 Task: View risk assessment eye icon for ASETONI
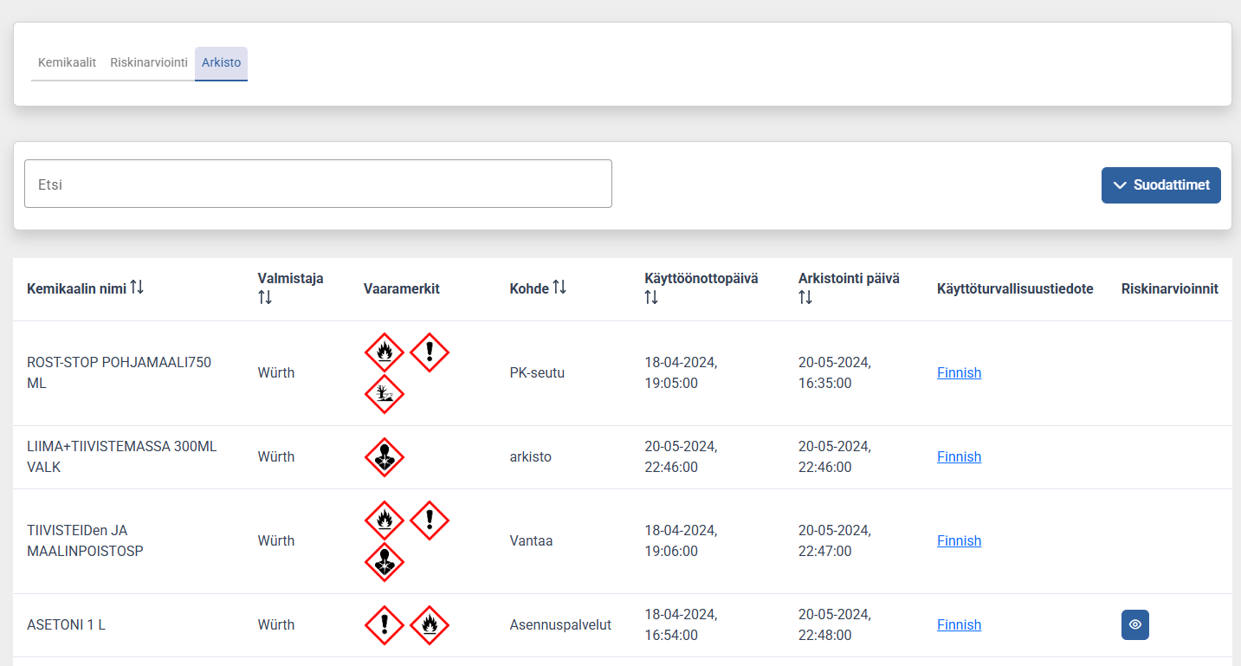[x=1134, y=624]
